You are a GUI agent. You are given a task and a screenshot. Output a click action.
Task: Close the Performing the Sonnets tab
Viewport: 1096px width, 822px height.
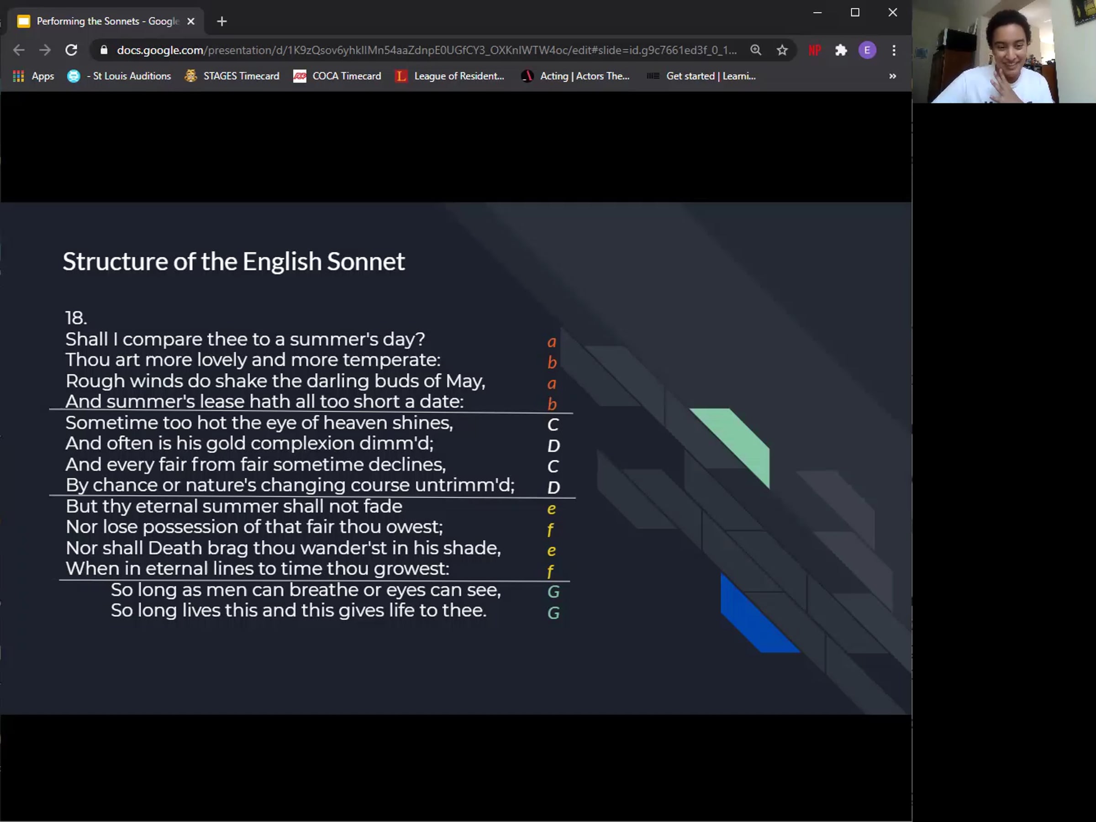191,21
